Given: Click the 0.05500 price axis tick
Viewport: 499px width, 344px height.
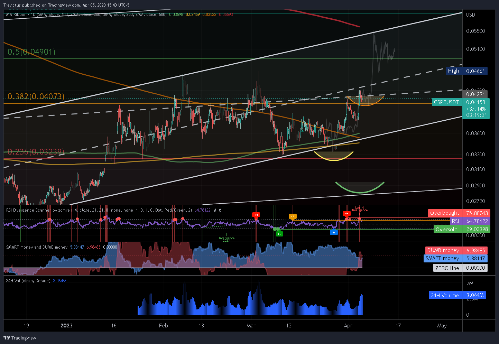Looking at the screenshot, I should [x=475, y=31].
